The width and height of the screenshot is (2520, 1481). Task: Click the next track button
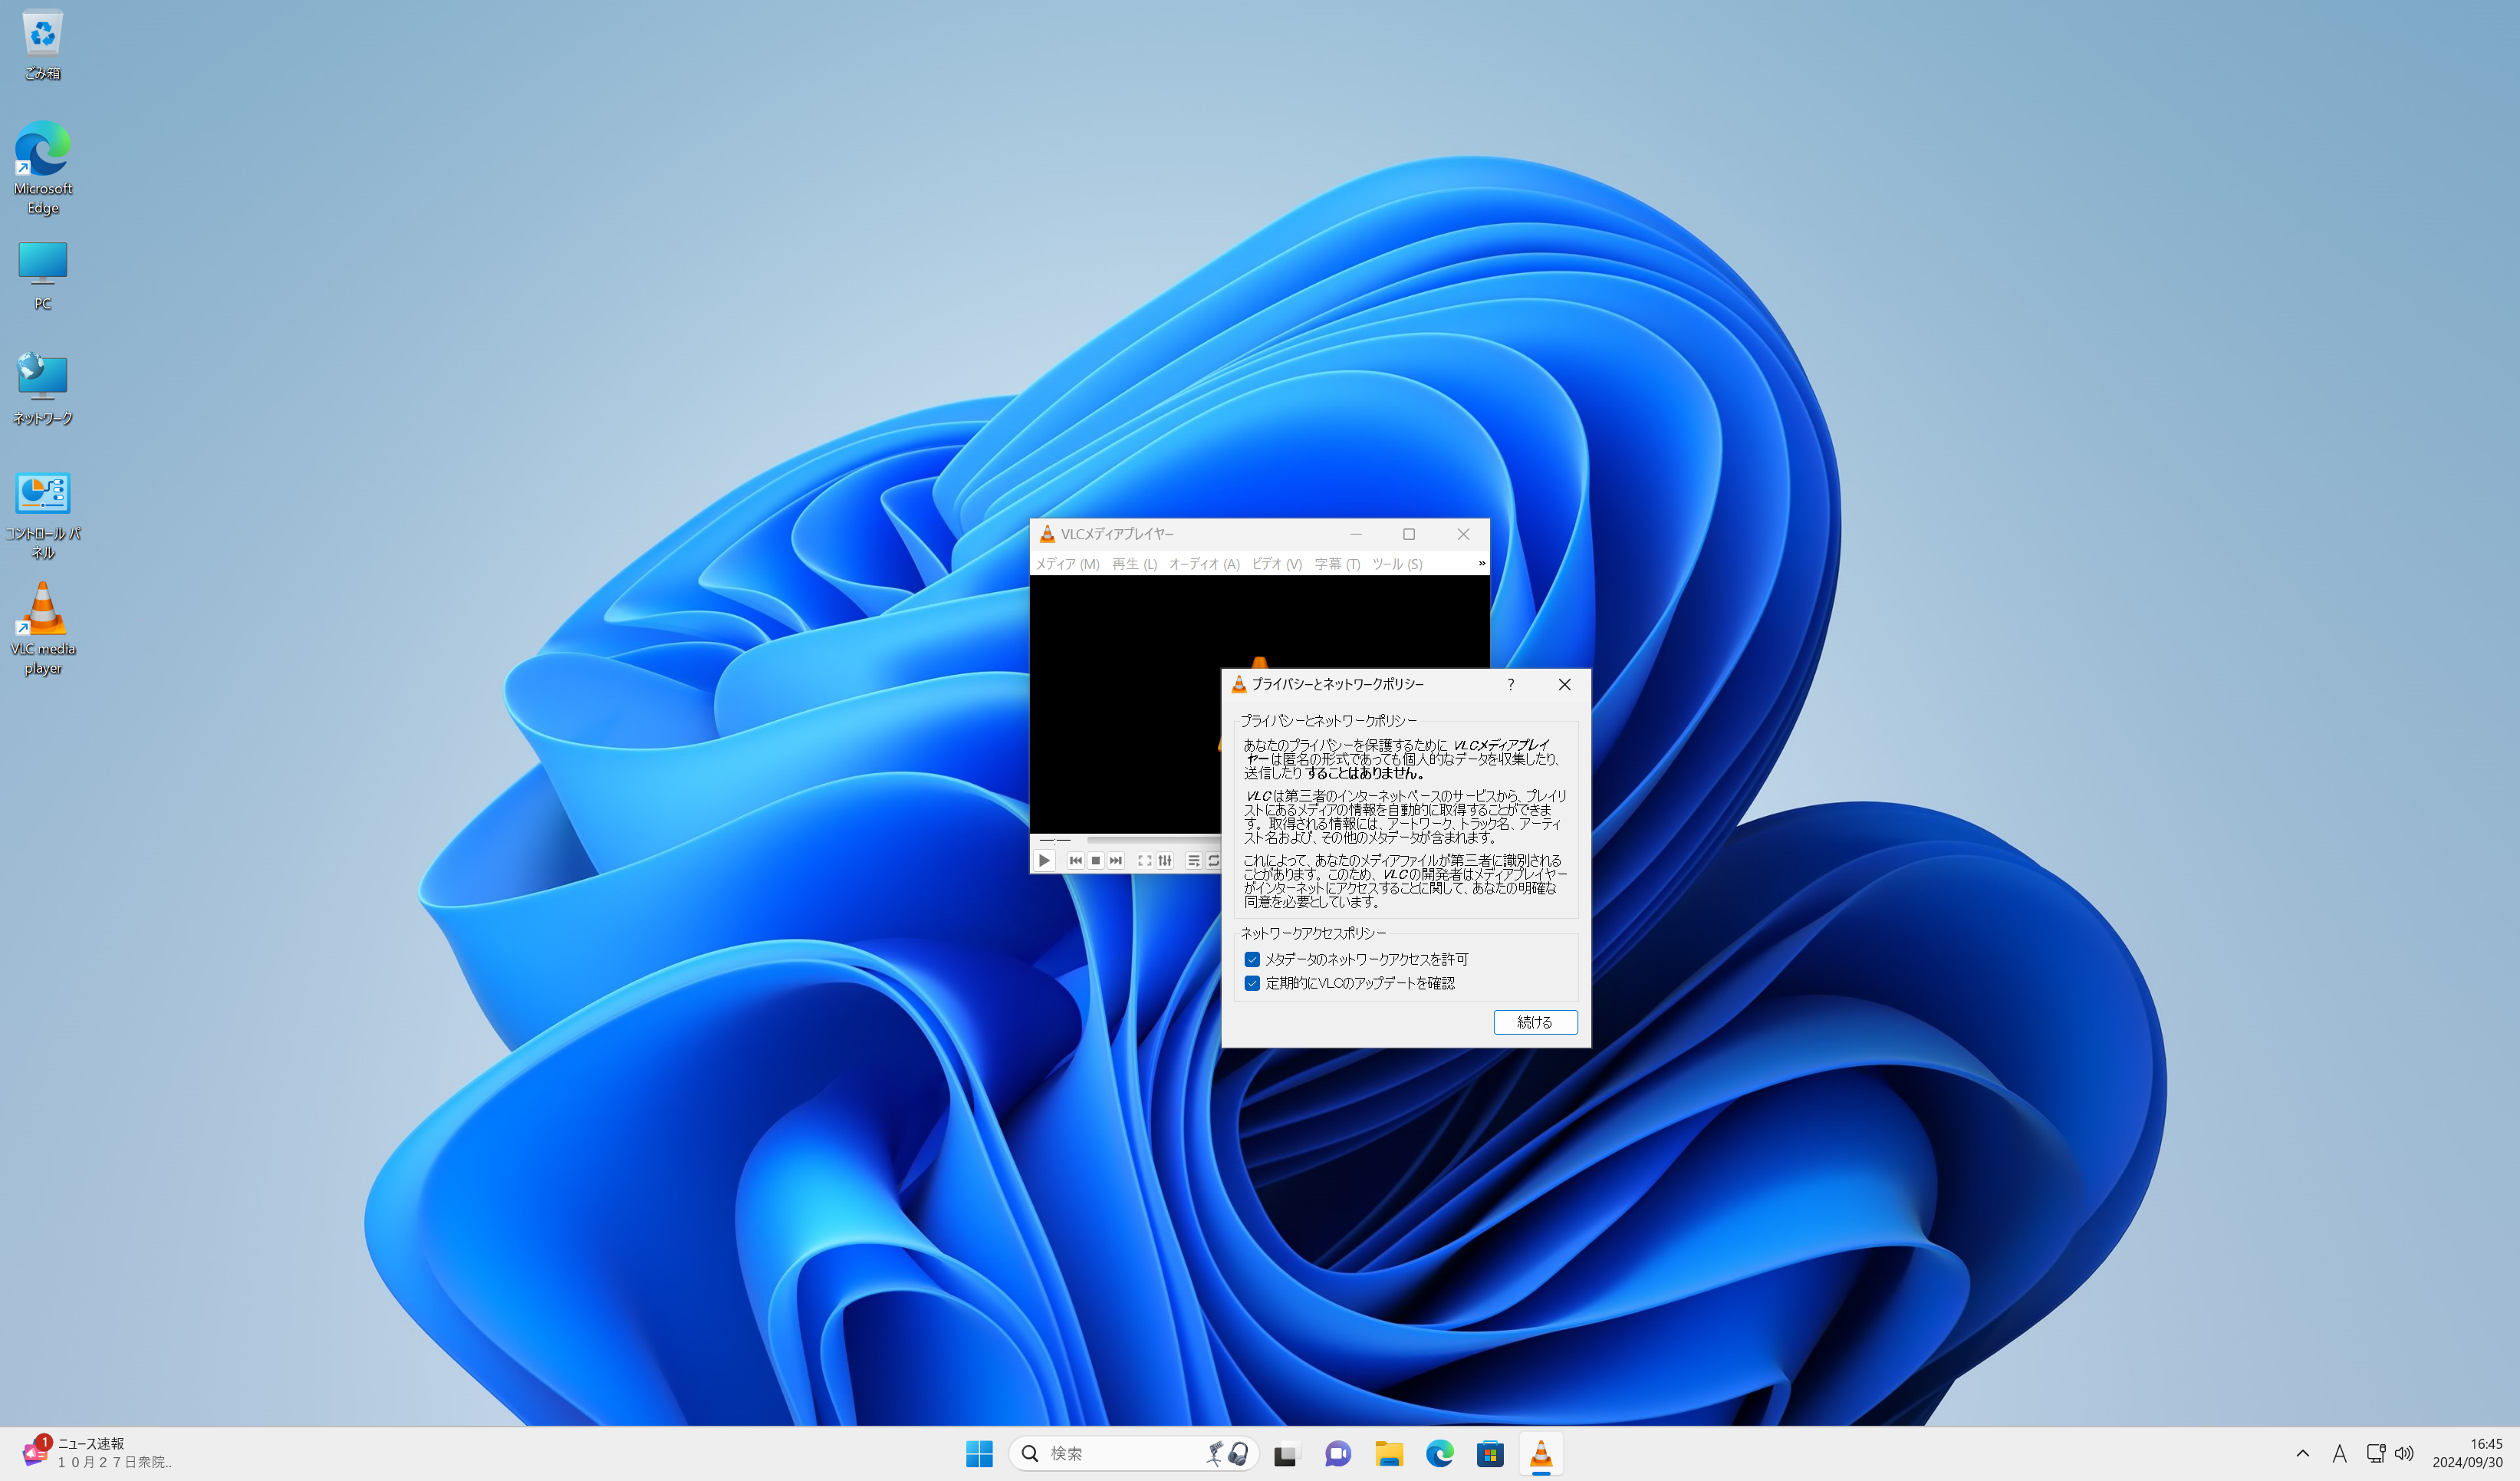(1116, 860)
